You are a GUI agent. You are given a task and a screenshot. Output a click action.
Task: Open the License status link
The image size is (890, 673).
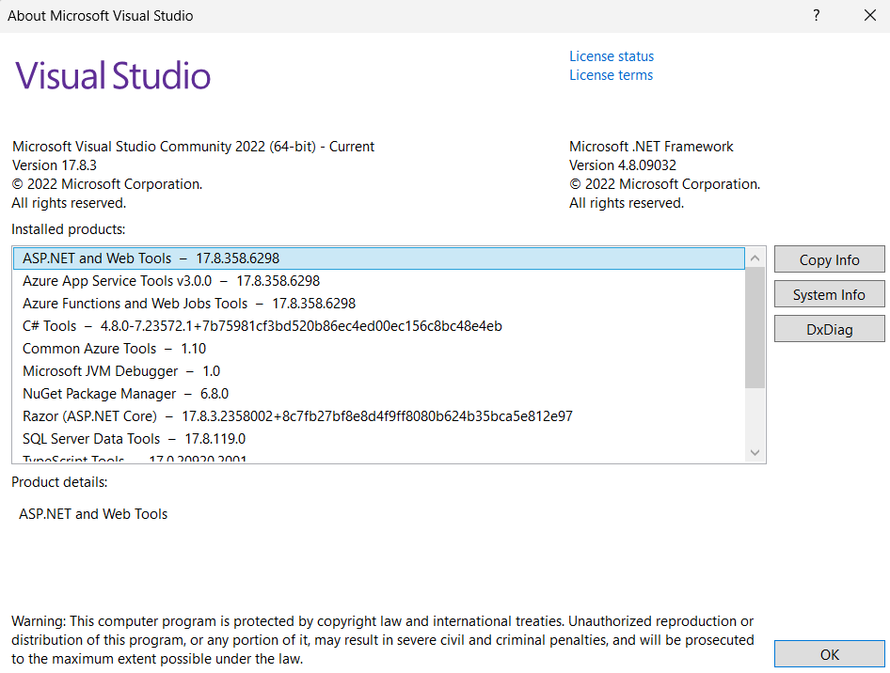click(x=612, y=56)
